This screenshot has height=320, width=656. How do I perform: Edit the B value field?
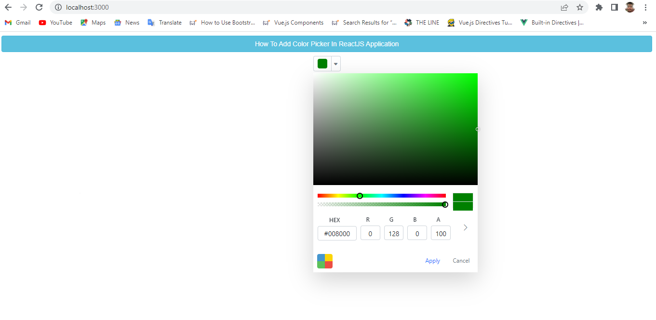coord(417,233)
